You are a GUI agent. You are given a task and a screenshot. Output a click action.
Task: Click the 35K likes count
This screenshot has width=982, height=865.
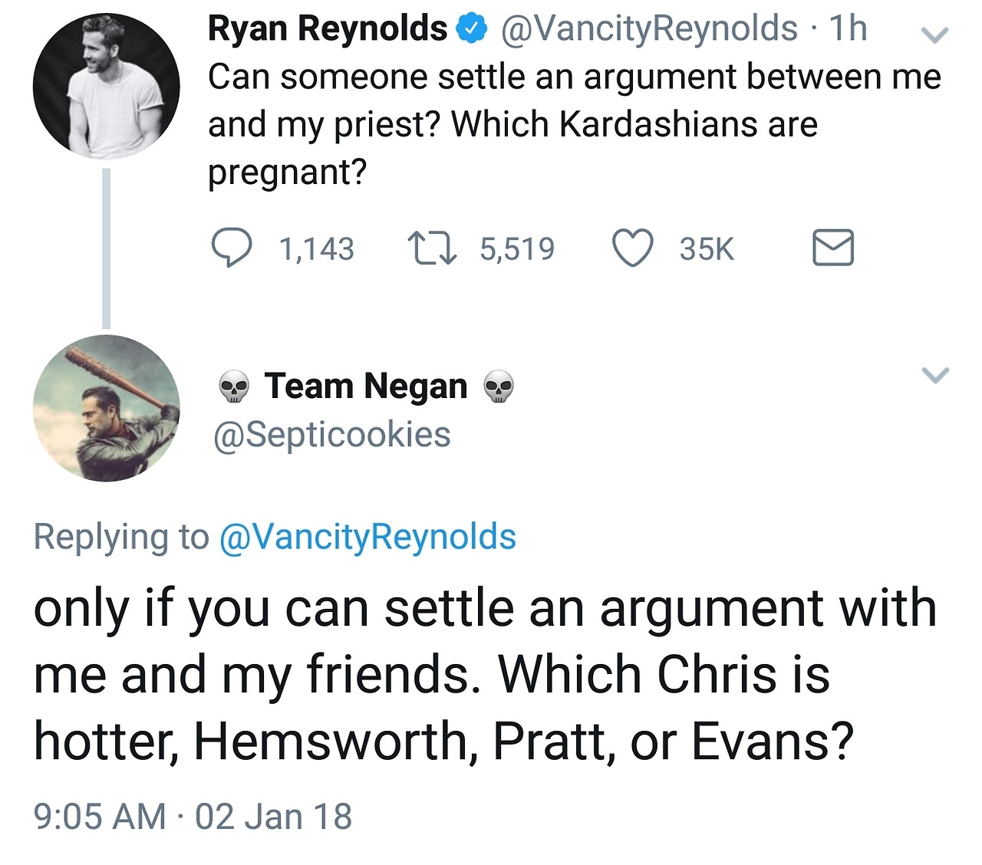click(707, 249)
